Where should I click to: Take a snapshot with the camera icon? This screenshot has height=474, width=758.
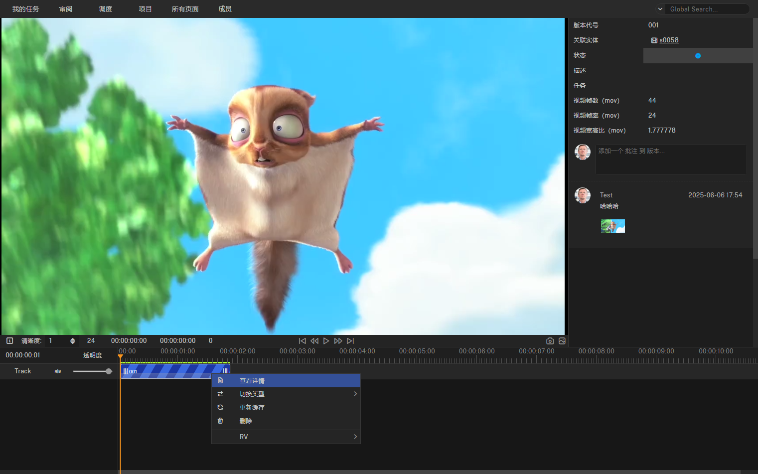(550, 341)
